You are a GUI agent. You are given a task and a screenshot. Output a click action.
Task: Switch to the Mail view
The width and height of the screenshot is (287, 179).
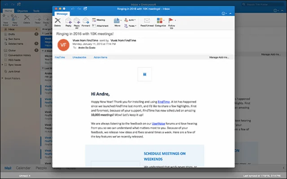click(8, 168)
